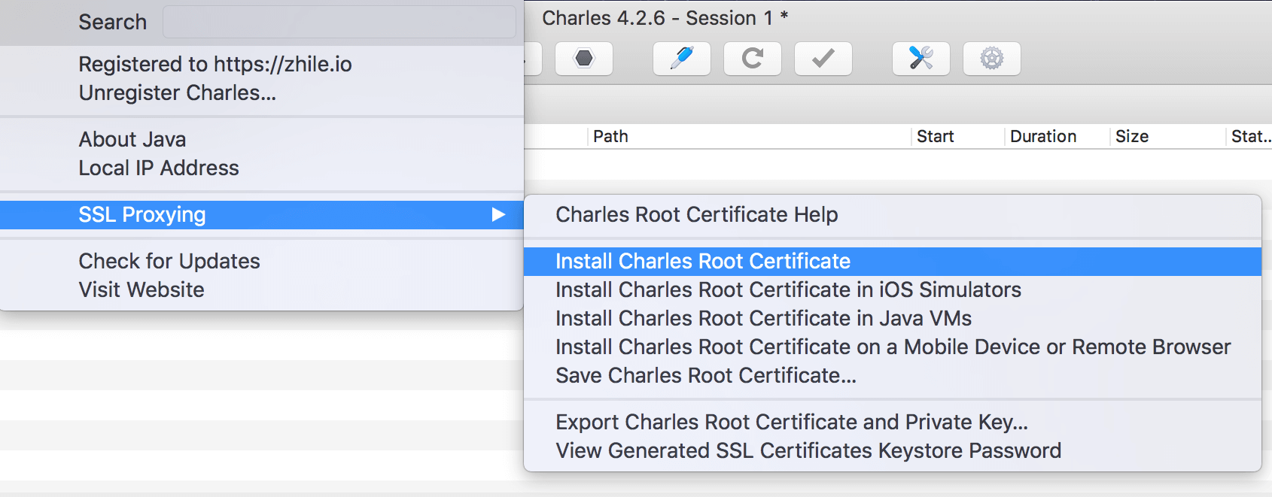Viewport: 1272px width, 497px height.
Task: Sort by the Size column header
Action: pos(1167,137)
